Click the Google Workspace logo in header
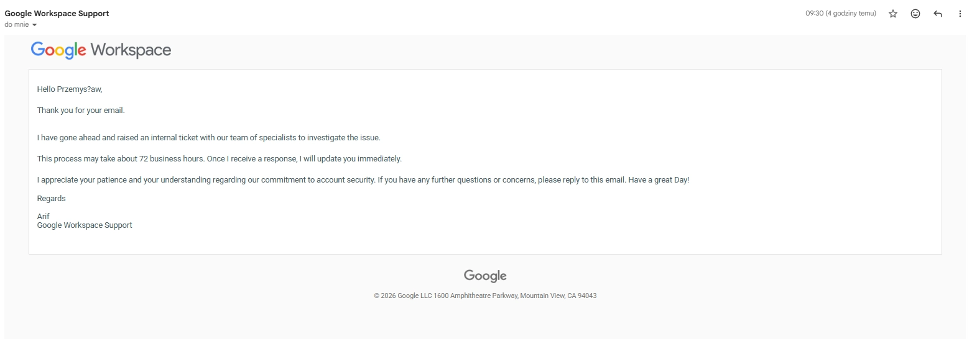This screenshot has width=977, height=339. pyautogui.click(x=101, y=50)
